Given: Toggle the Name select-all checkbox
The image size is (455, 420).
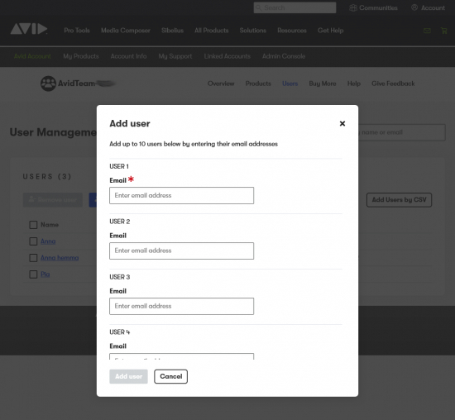Looking at the screenshot, I should pos(33,225).
